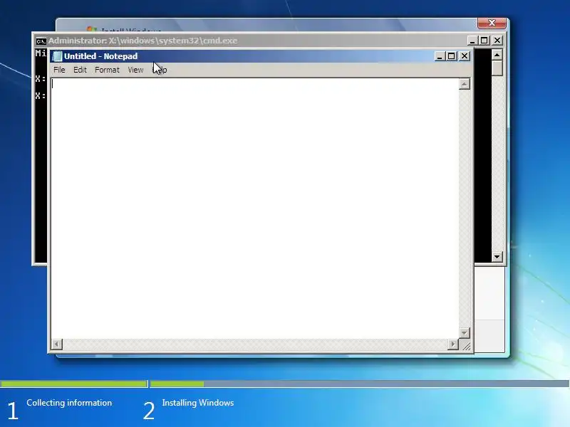
Task: Click the Collecting information progress bar
Action: tap(74, 384)
